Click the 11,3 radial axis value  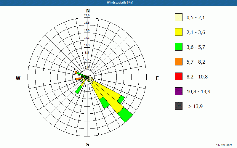(x=87, y=45)
